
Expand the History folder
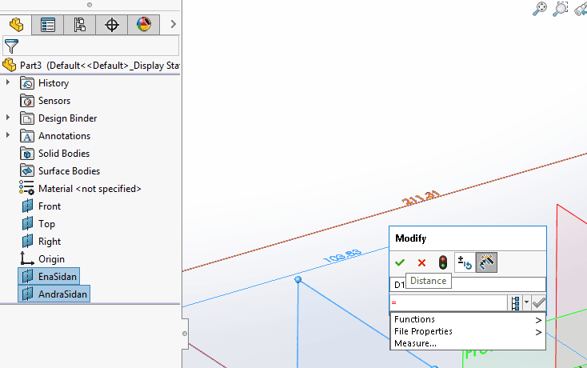[9, 83]
